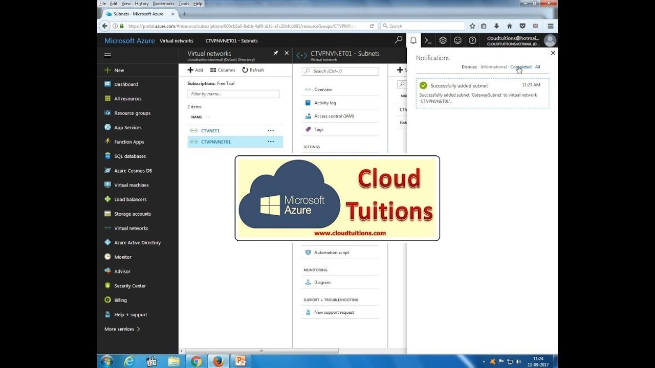Open the ellipsis menu for CTVPNVNET01
655x368 pixels.
(x=271, y=142)
